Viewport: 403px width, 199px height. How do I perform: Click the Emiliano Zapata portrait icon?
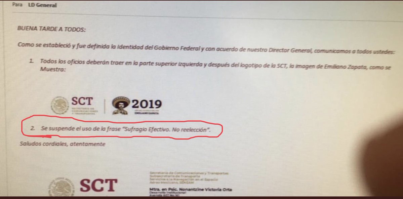pyautogui.click(x=121, y=106)
